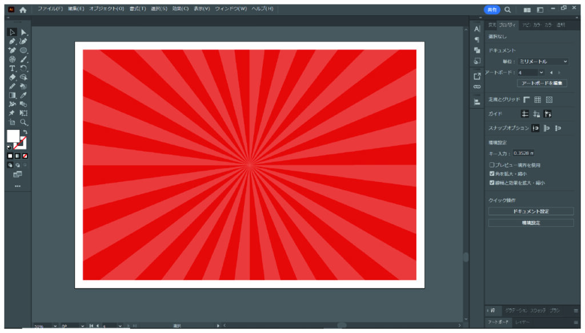Toggle show guides button
This screenshot has width=585, height=333.
click(x=525, y=114)
